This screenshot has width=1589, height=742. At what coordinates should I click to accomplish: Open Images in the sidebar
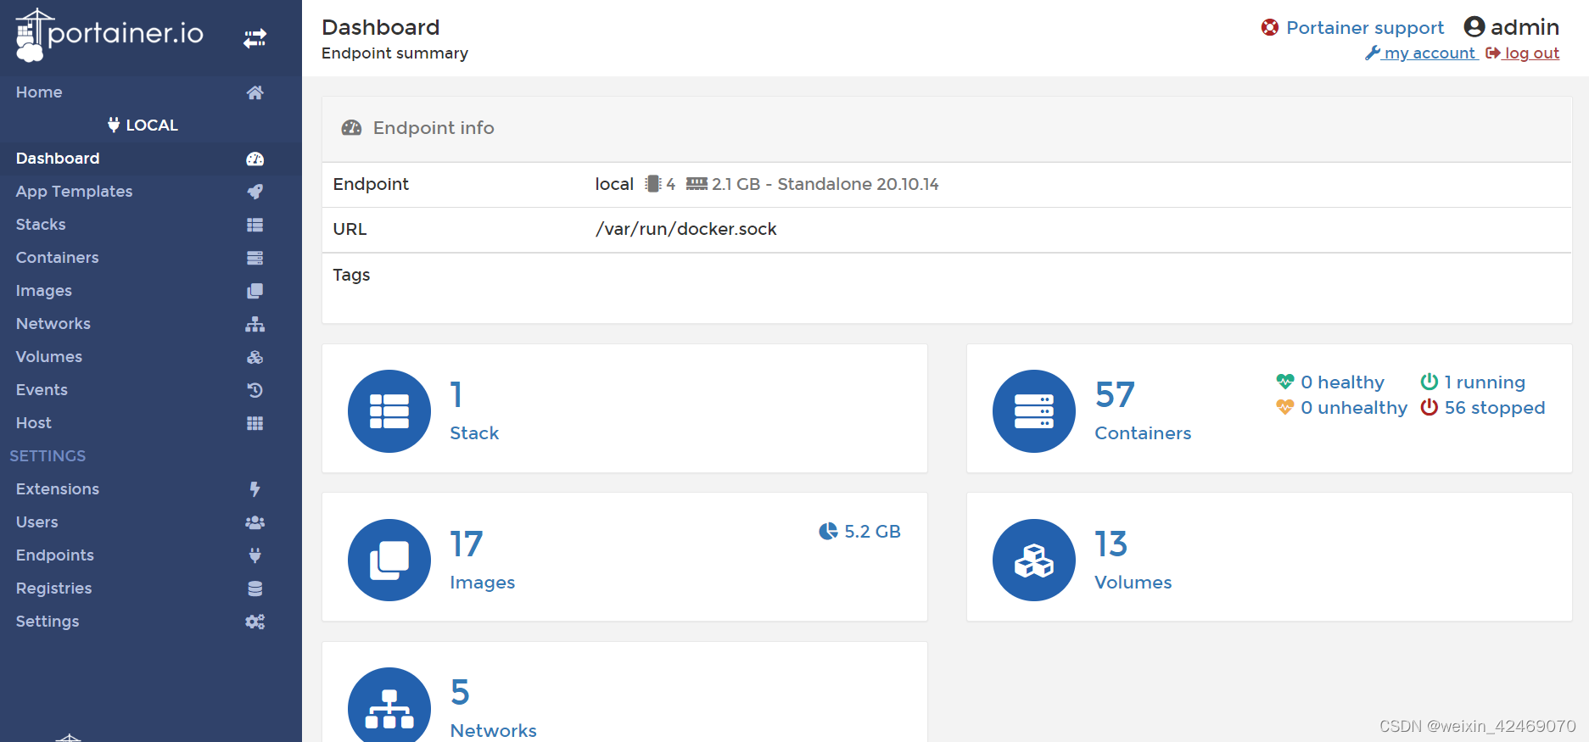pyautogui.click(x=43, y=290)
